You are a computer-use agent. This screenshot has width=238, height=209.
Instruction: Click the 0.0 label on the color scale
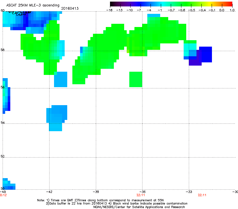click(x=222, y=10)
